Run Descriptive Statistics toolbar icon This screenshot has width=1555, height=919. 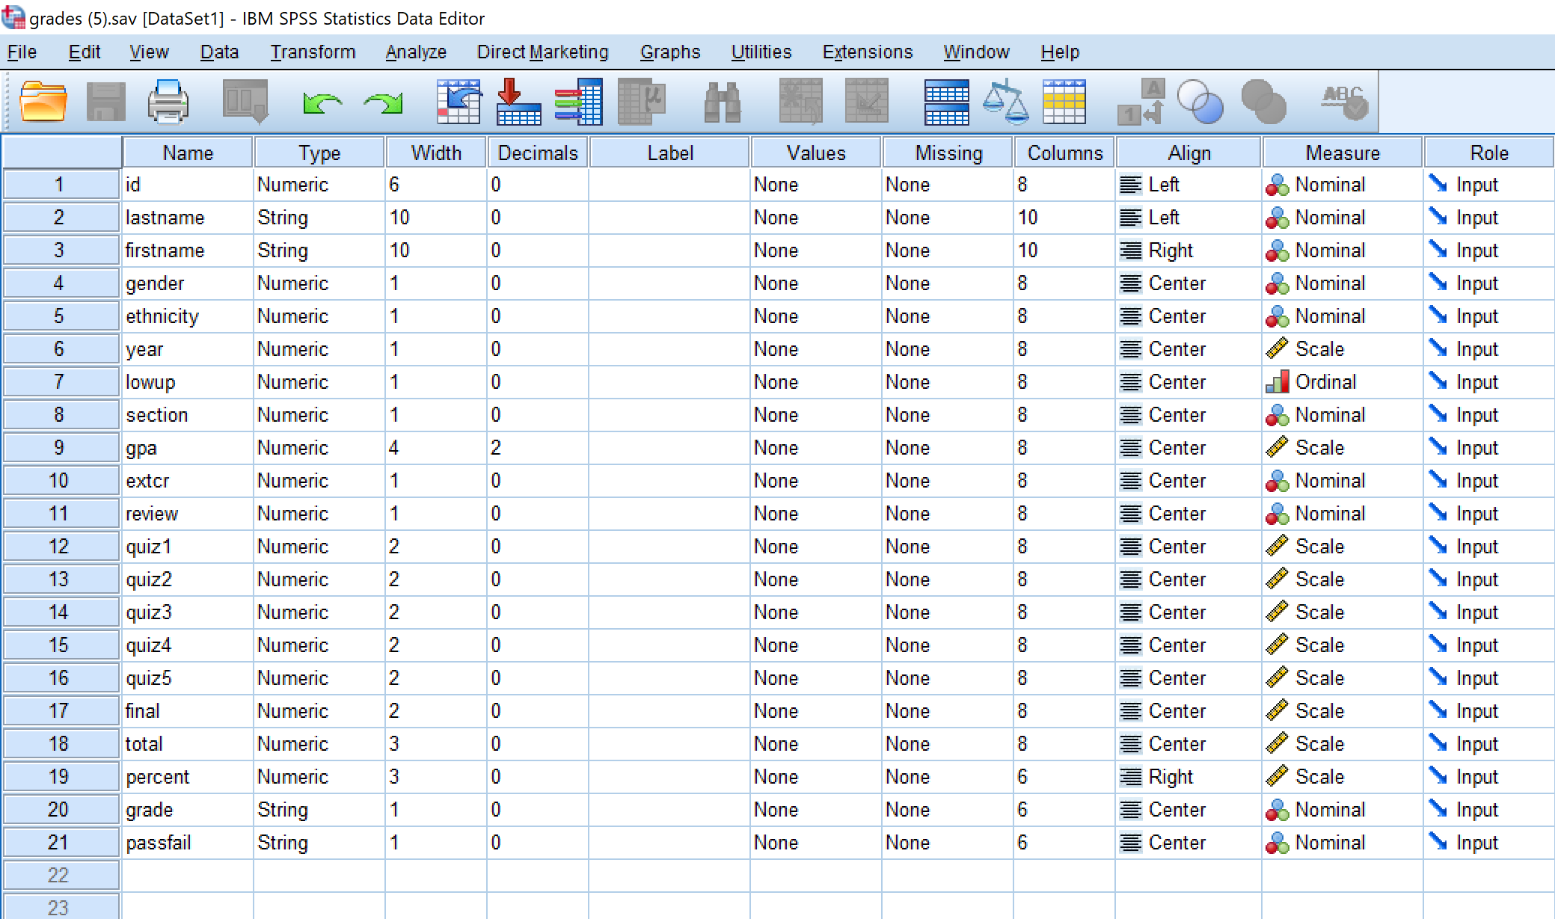(x=642, y=102)
